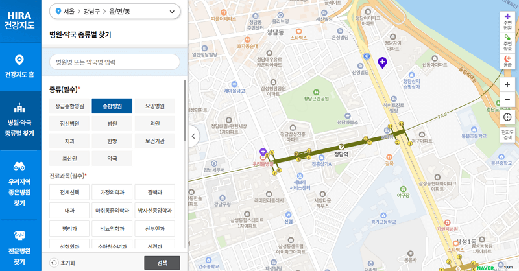
Task: Show 응급 emergency facilities on map
Action: click(507, 61)
